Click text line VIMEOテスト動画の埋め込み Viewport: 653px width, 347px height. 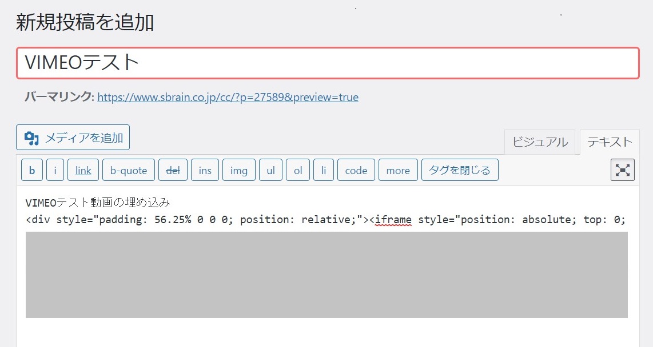98,203
